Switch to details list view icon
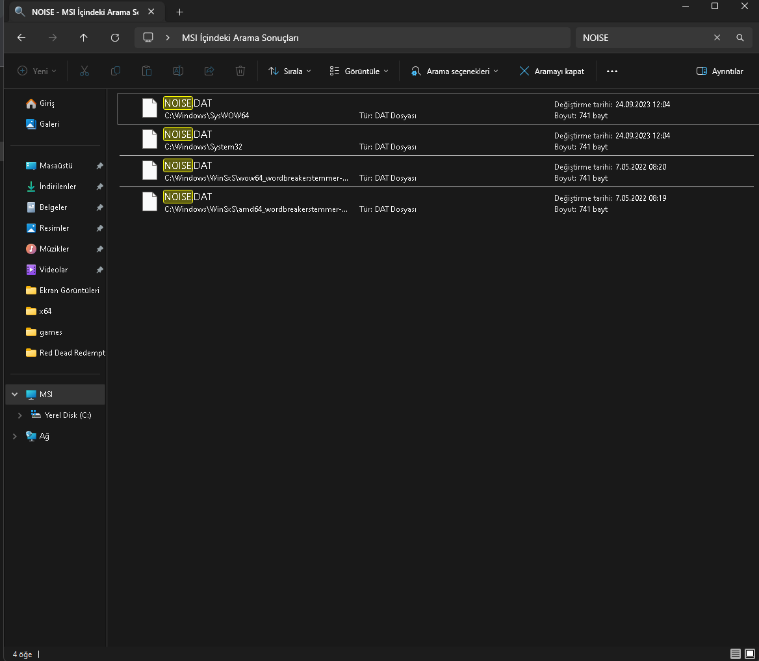The width and height of the screenshot is (759, 661). 735,653
